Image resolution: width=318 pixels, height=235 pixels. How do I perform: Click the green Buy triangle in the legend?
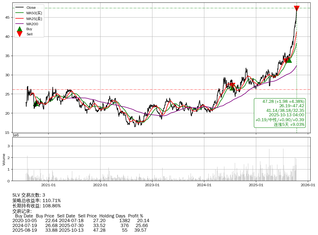pos(19,29)
